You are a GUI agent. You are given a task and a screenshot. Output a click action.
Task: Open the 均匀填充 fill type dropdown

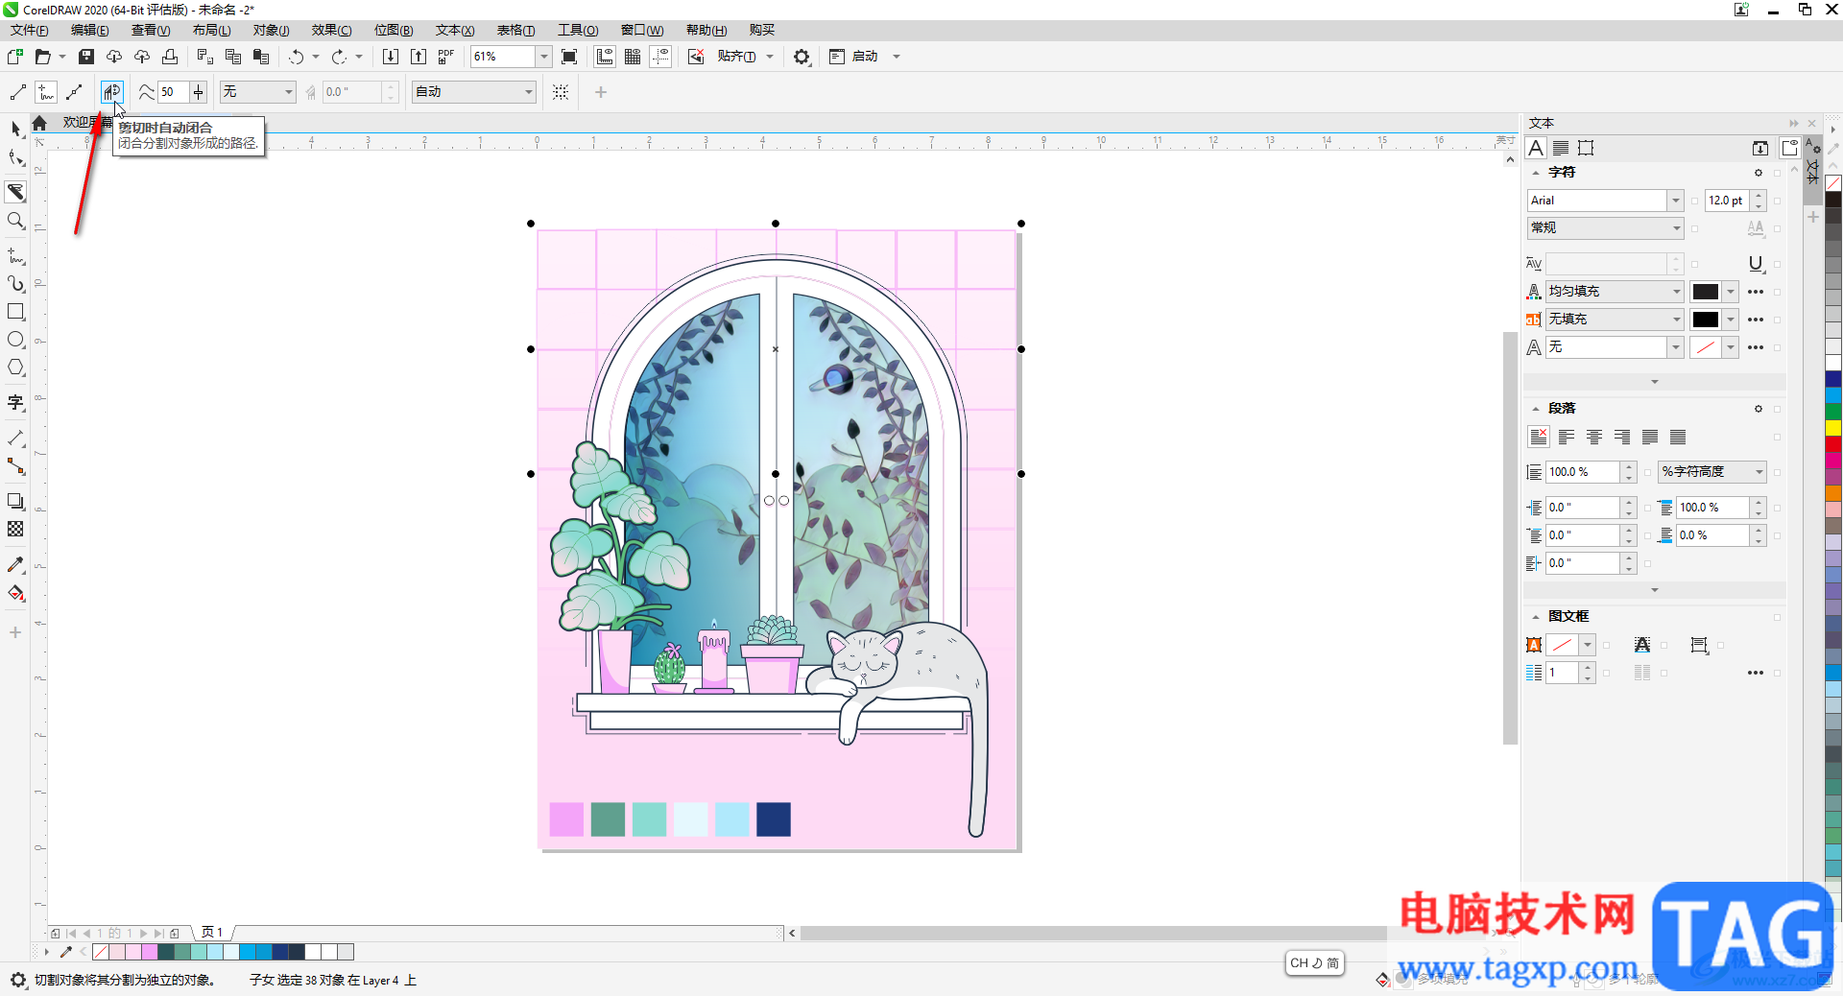pyautogui.click(x=1676, y=292)
